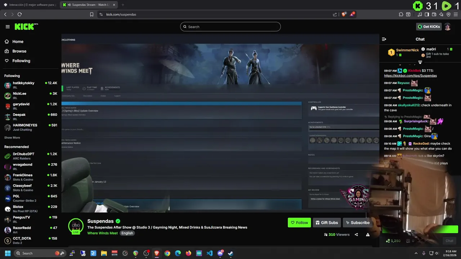Viewport: 461px width, 259px height.
Task: Click the English language tag
Action: click(127, 233)
